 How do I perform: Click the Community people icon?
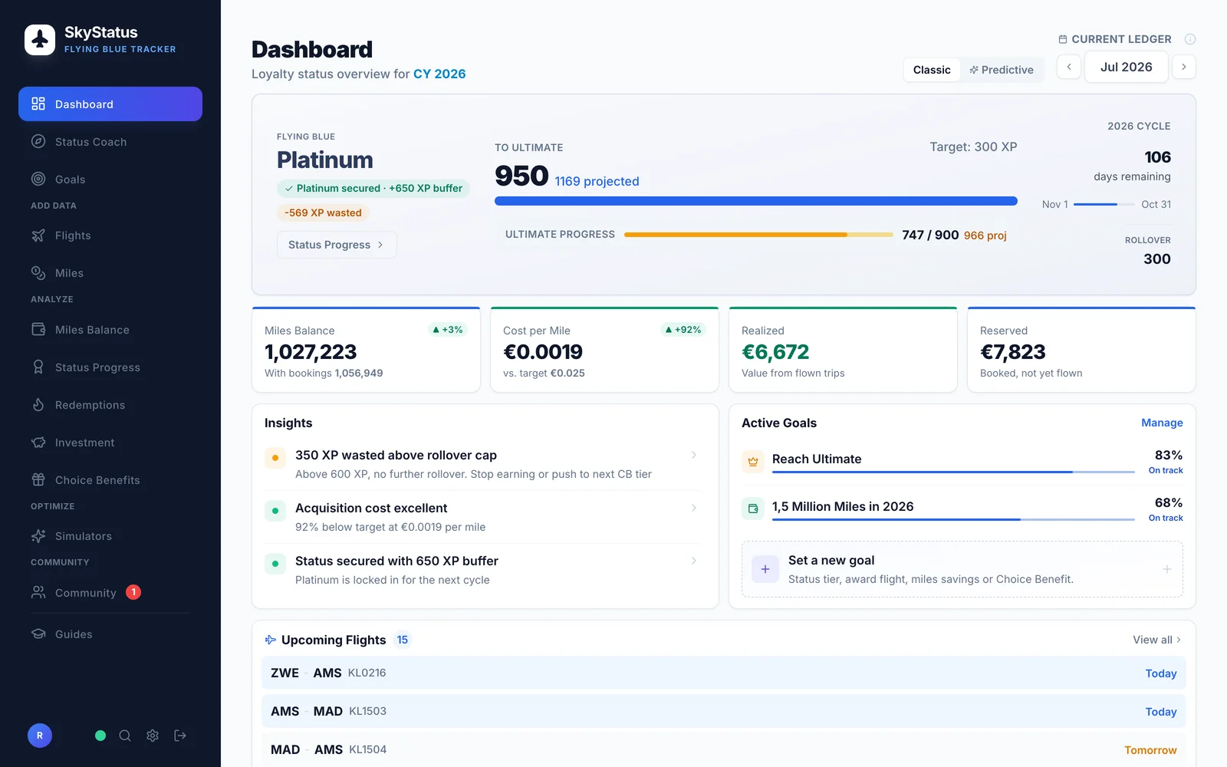pos(38,592)
